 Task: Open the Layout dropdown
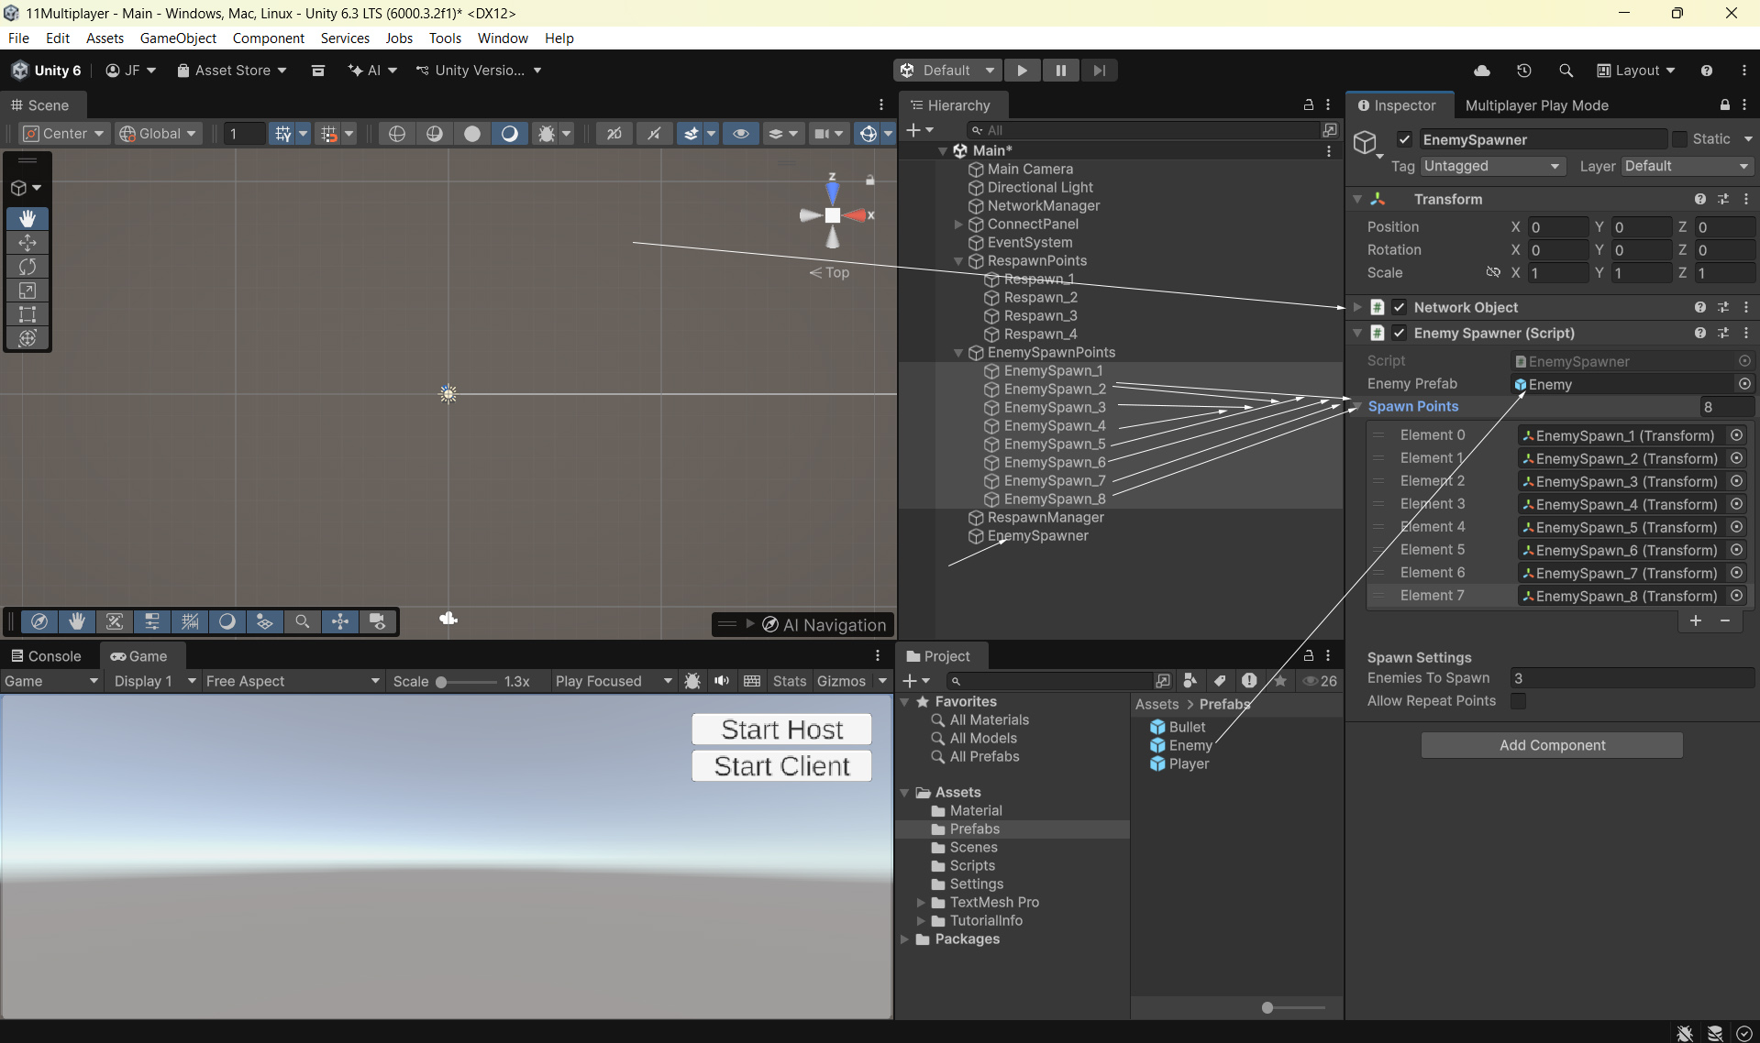tap(1636, 71)
